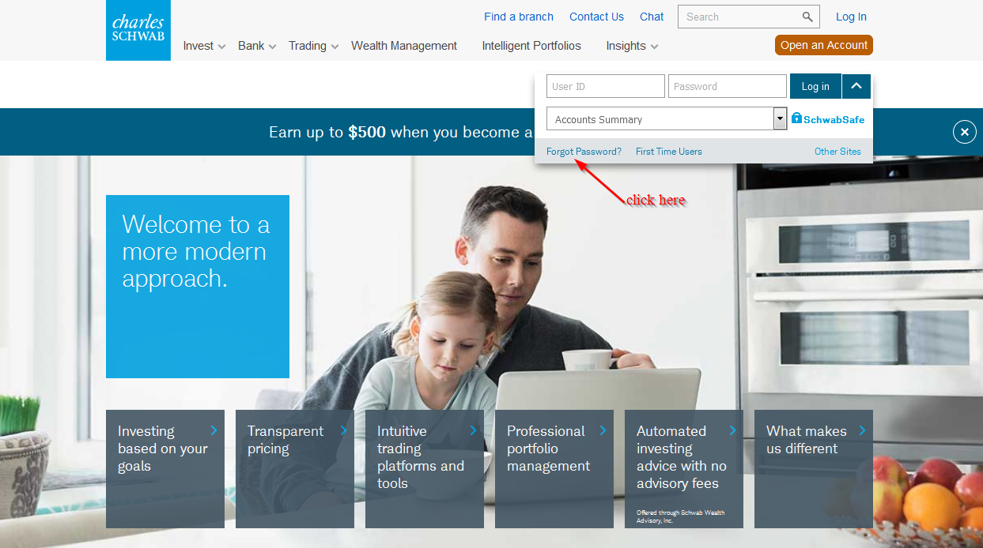Click the search magnifier icon
This screenshot has height=548, width=983.
point(807,17)
